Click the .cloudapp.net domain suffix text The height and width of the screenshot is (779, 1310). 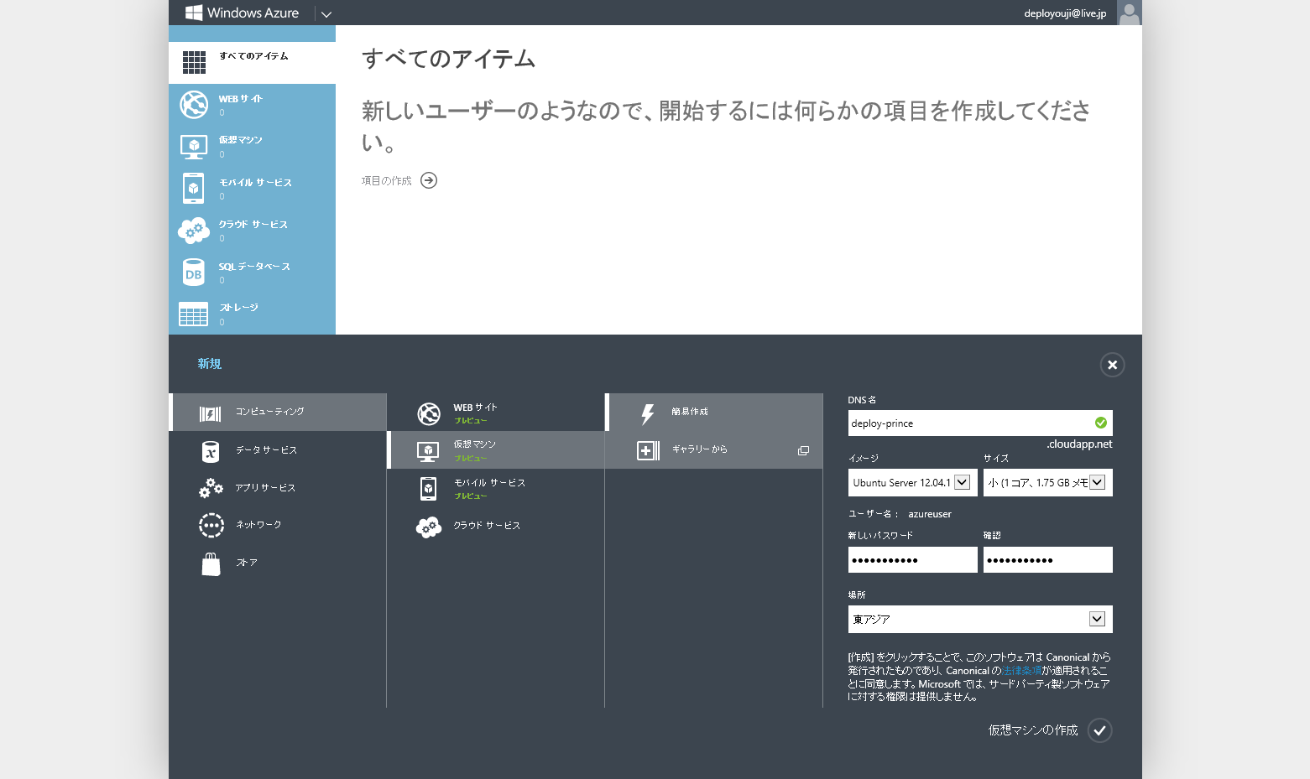pos(1079,444)
